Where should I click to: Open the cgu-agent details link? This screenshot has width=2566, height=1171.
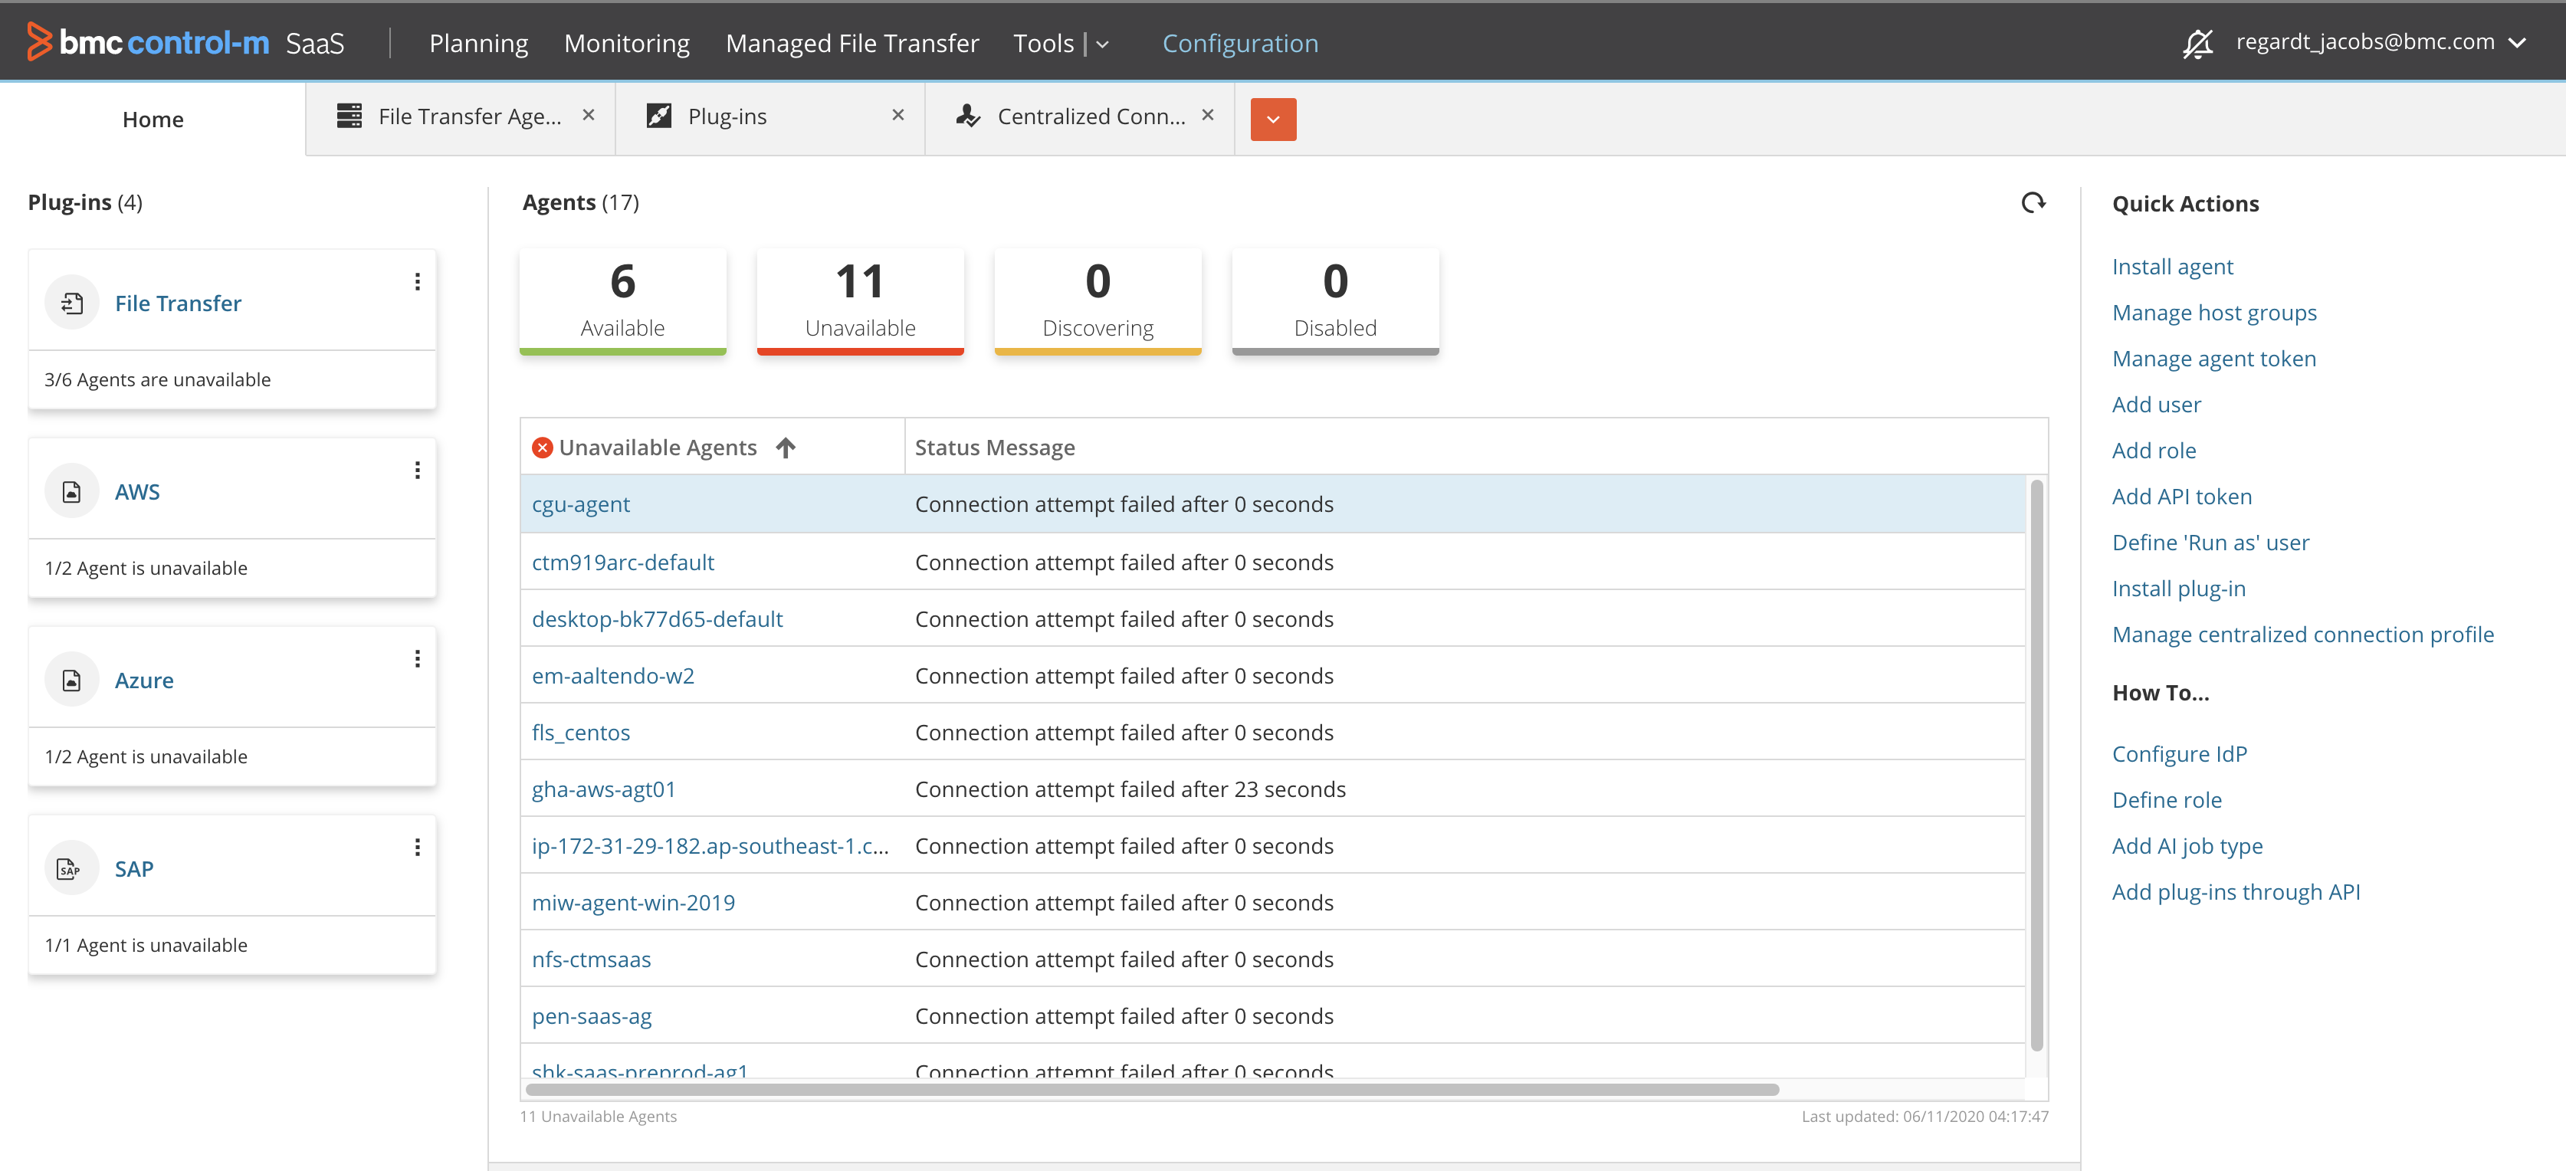581,503
